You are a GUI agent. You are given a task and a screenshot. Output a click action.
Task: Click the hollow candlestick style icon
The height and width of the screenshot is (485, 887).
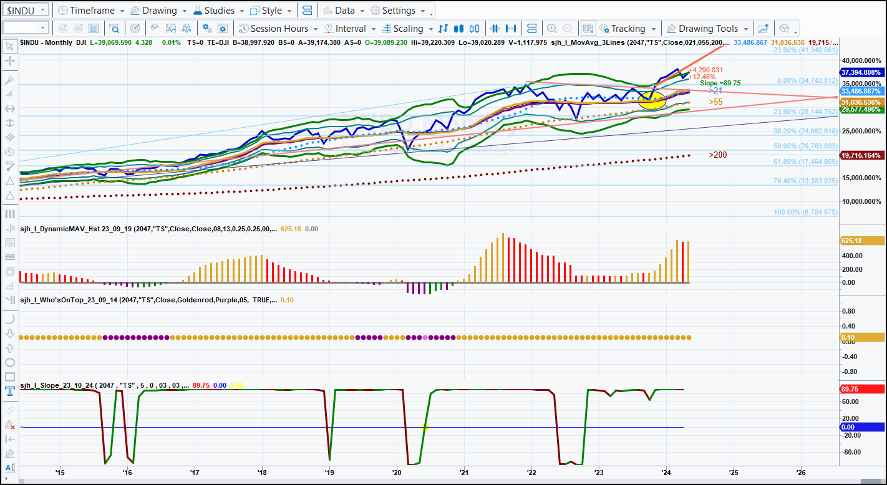coord(475,28)
